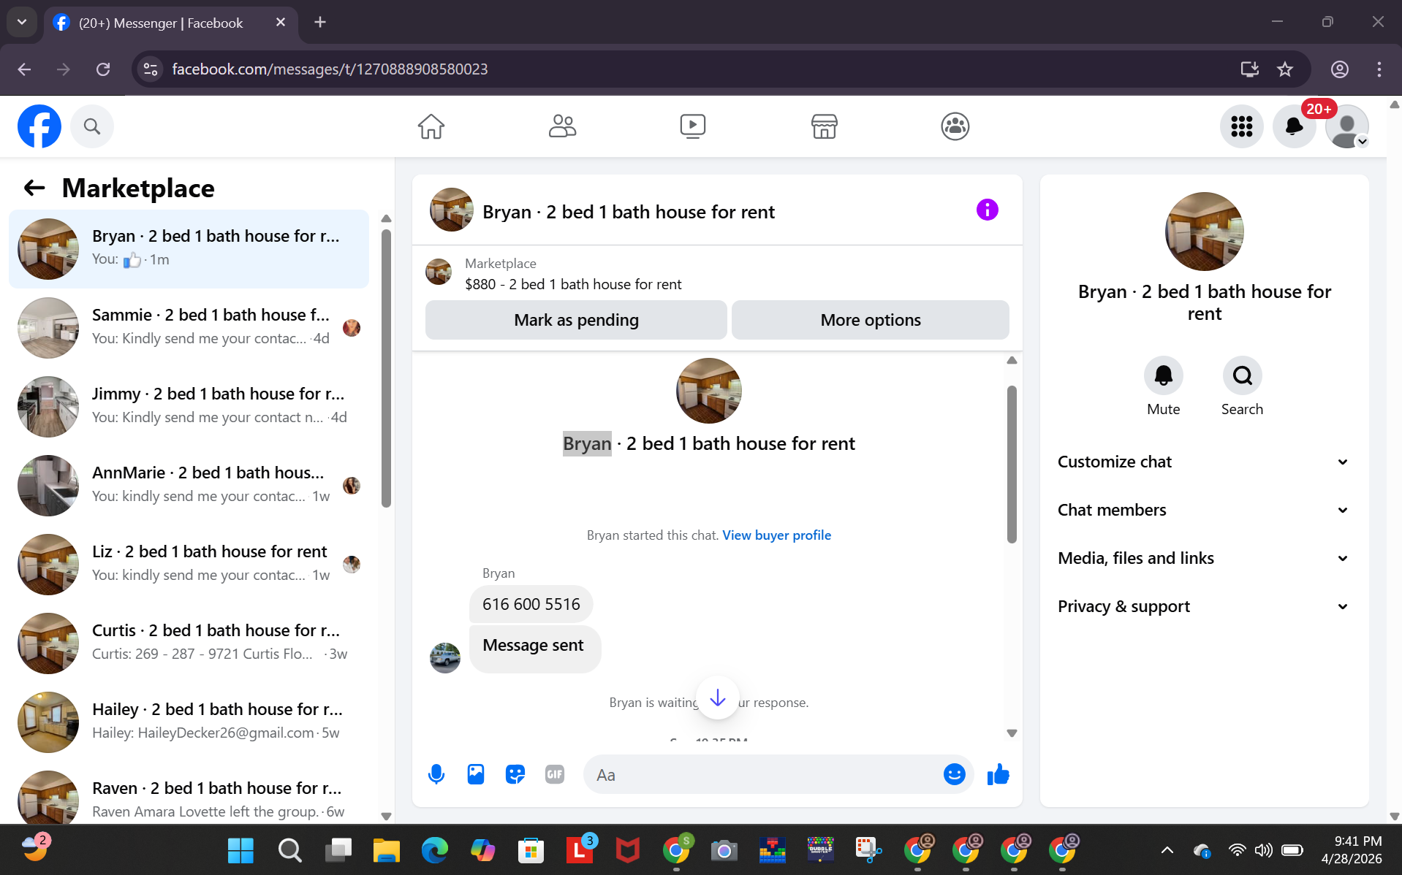Open the Friends tab in top navigation
Screen dimensions: 1402x875
pyautogui.click(x=562, y=126)
